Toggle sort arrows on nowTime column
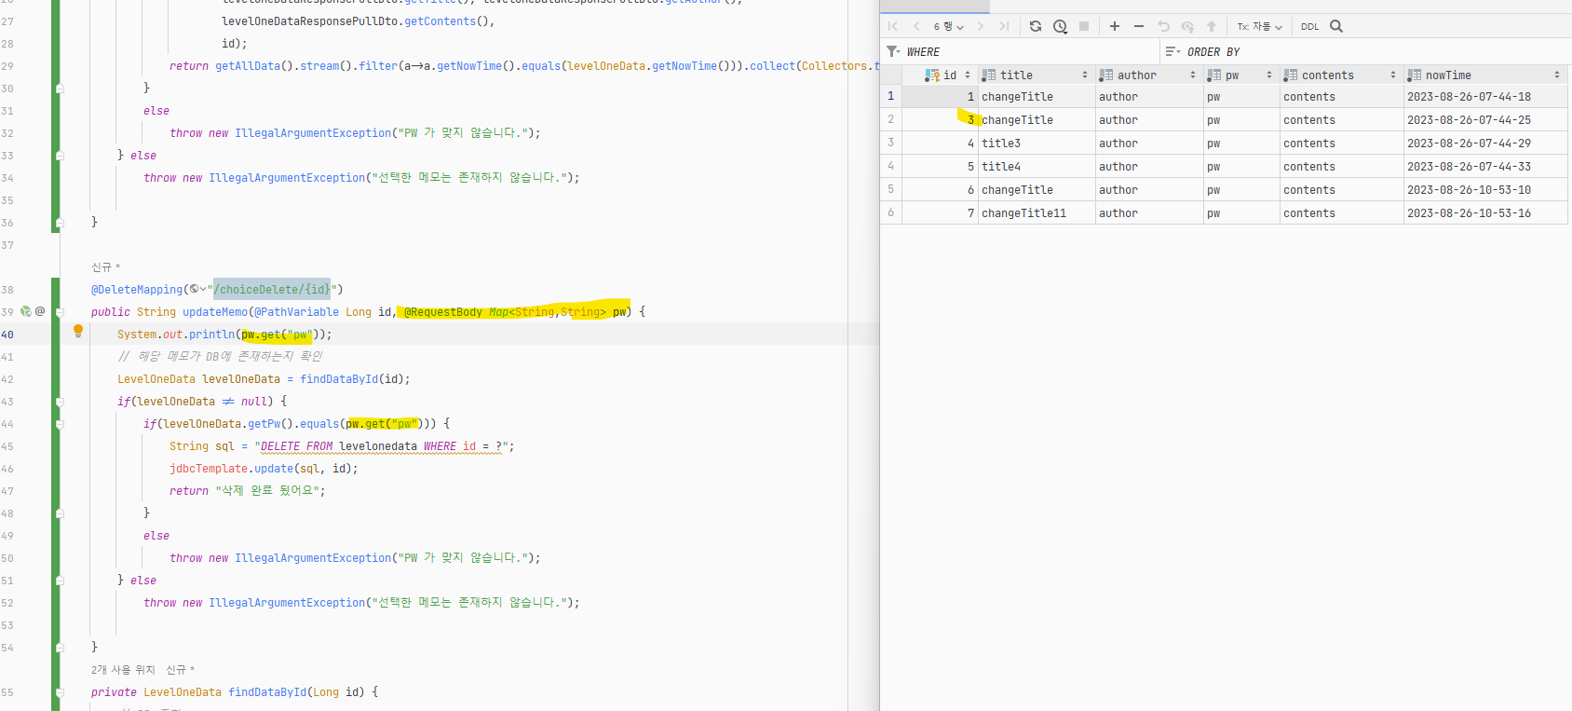The width and height of the screenshot is (1572, 711). point(1557,75)
